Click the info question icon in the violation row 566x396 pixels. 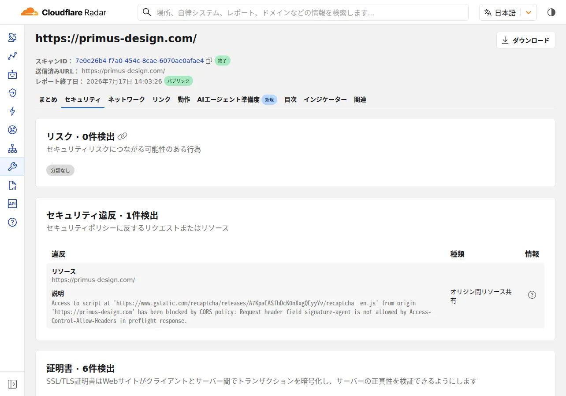[532, 295]
